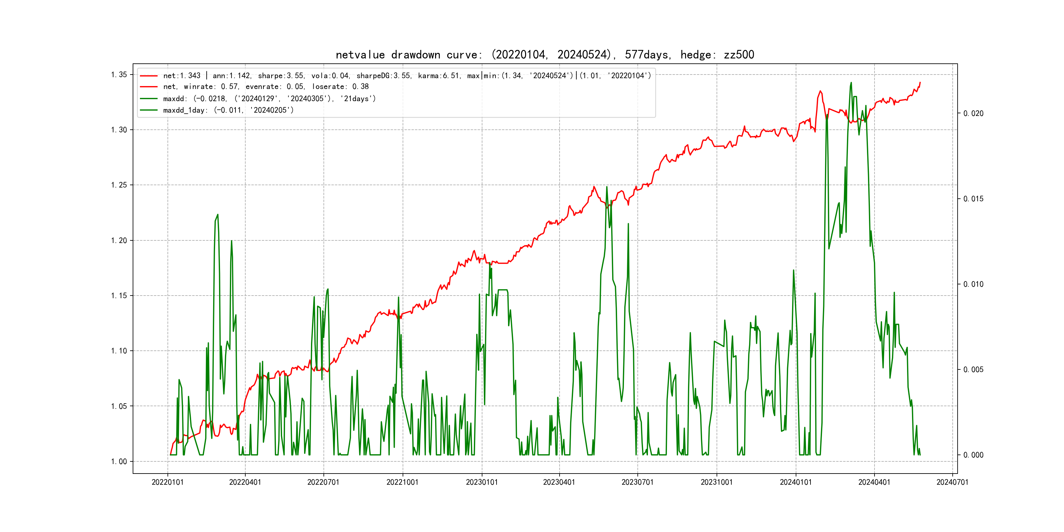The image size is (1064, 532).
Task: Click the maxdd legend entry text
Action: point(269,99)
